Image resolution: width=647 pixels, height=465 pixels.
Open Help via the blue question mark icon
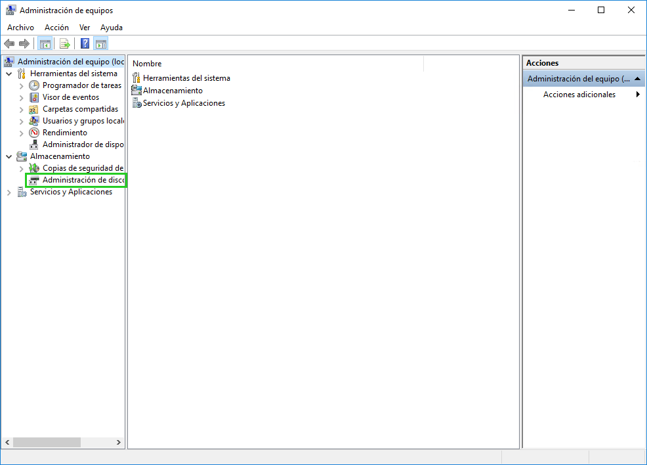[x=85, y=43]
